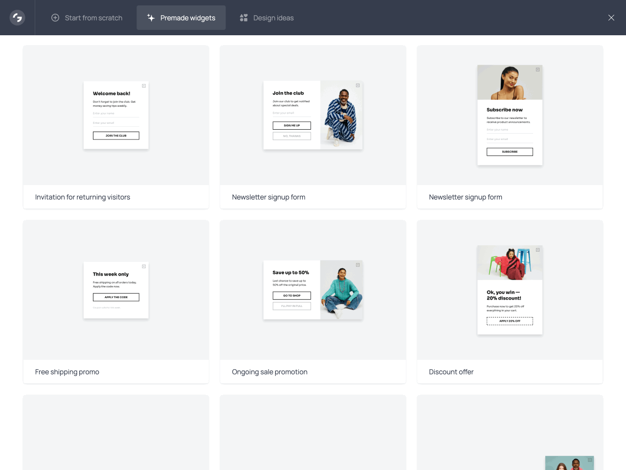
Task: Click the SIGN ME UP button
Action: point(291,125)
